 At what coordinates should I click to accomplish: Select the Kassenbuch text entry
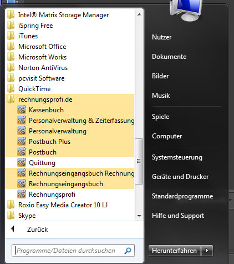[46, 110]
